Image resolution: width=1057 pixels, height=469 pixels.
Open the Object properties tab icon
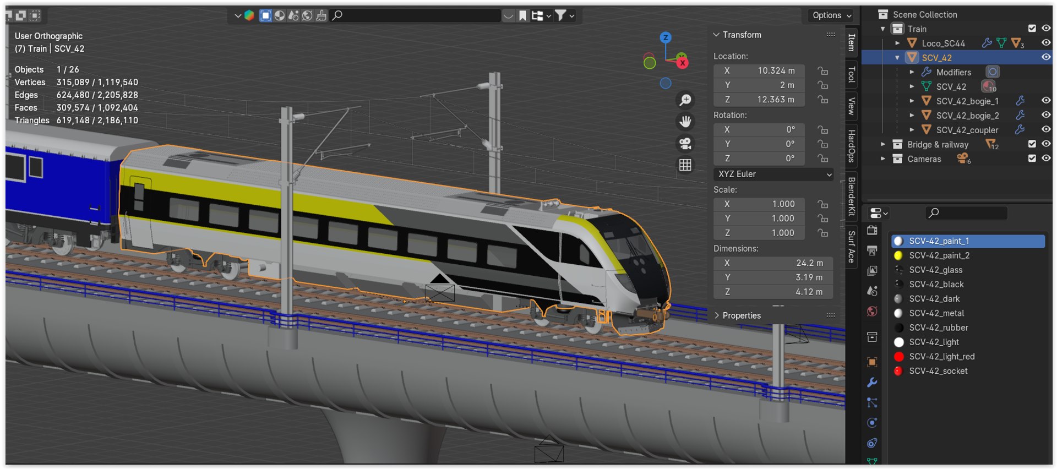point(872,362)
